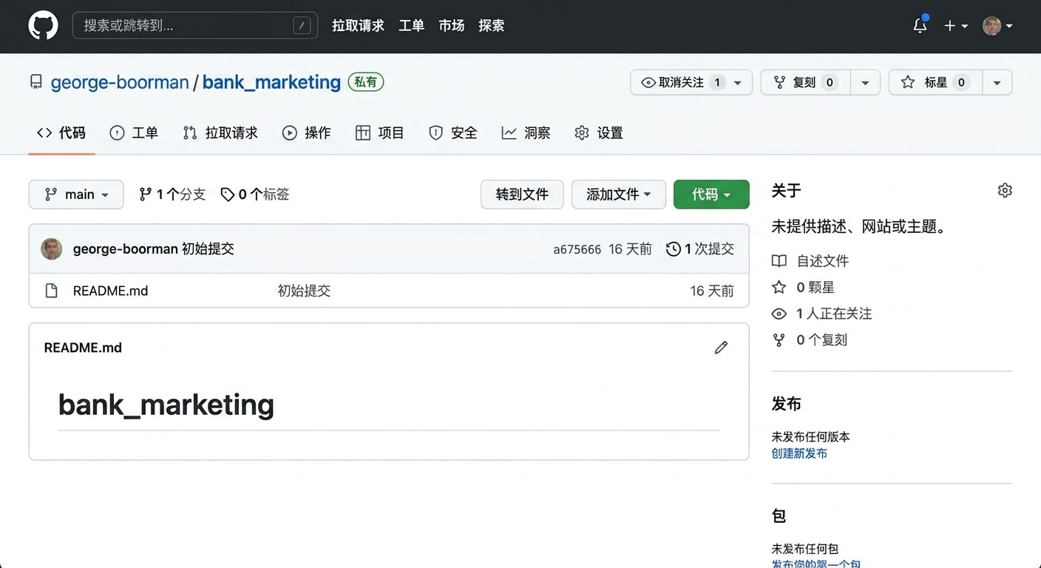Switch to the 代码 tab
Screen dimensions: 1041x568
(61, 133)
